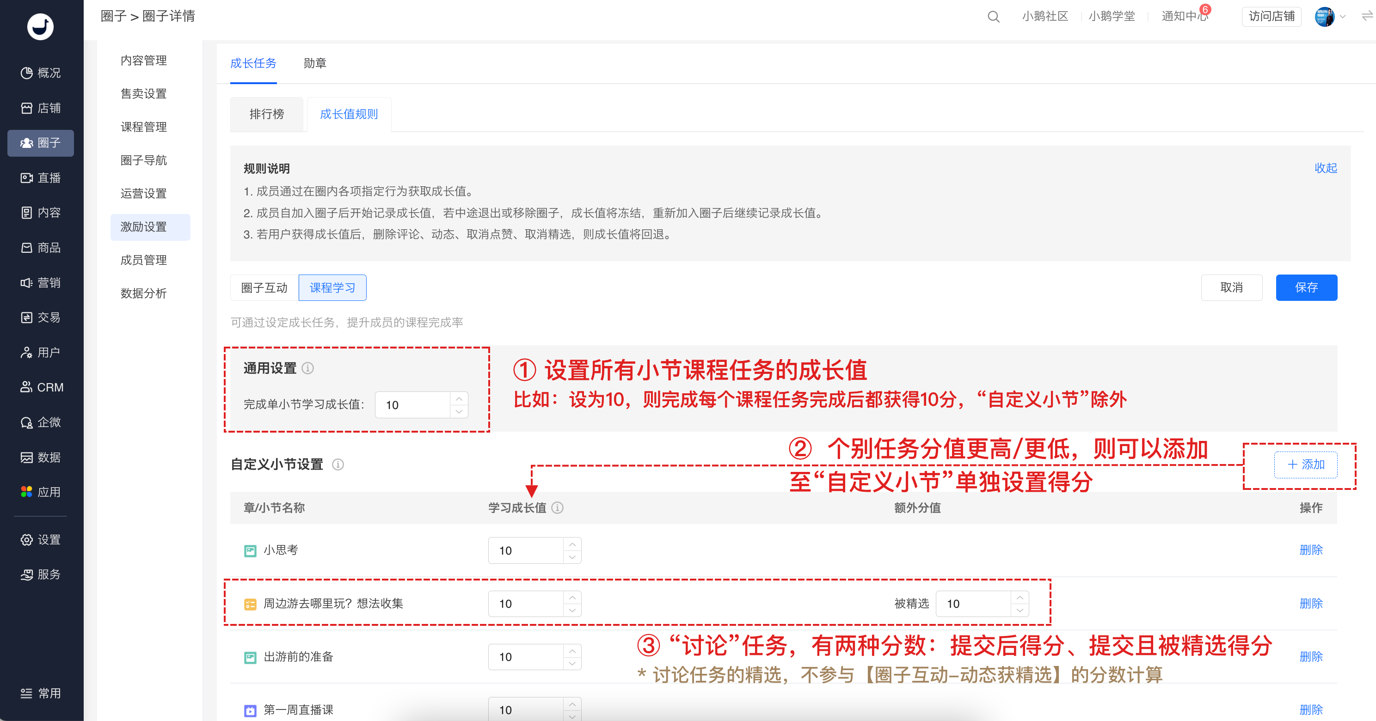
Task: Open 圈子导航 in the submenu
Action: (144, 160)
